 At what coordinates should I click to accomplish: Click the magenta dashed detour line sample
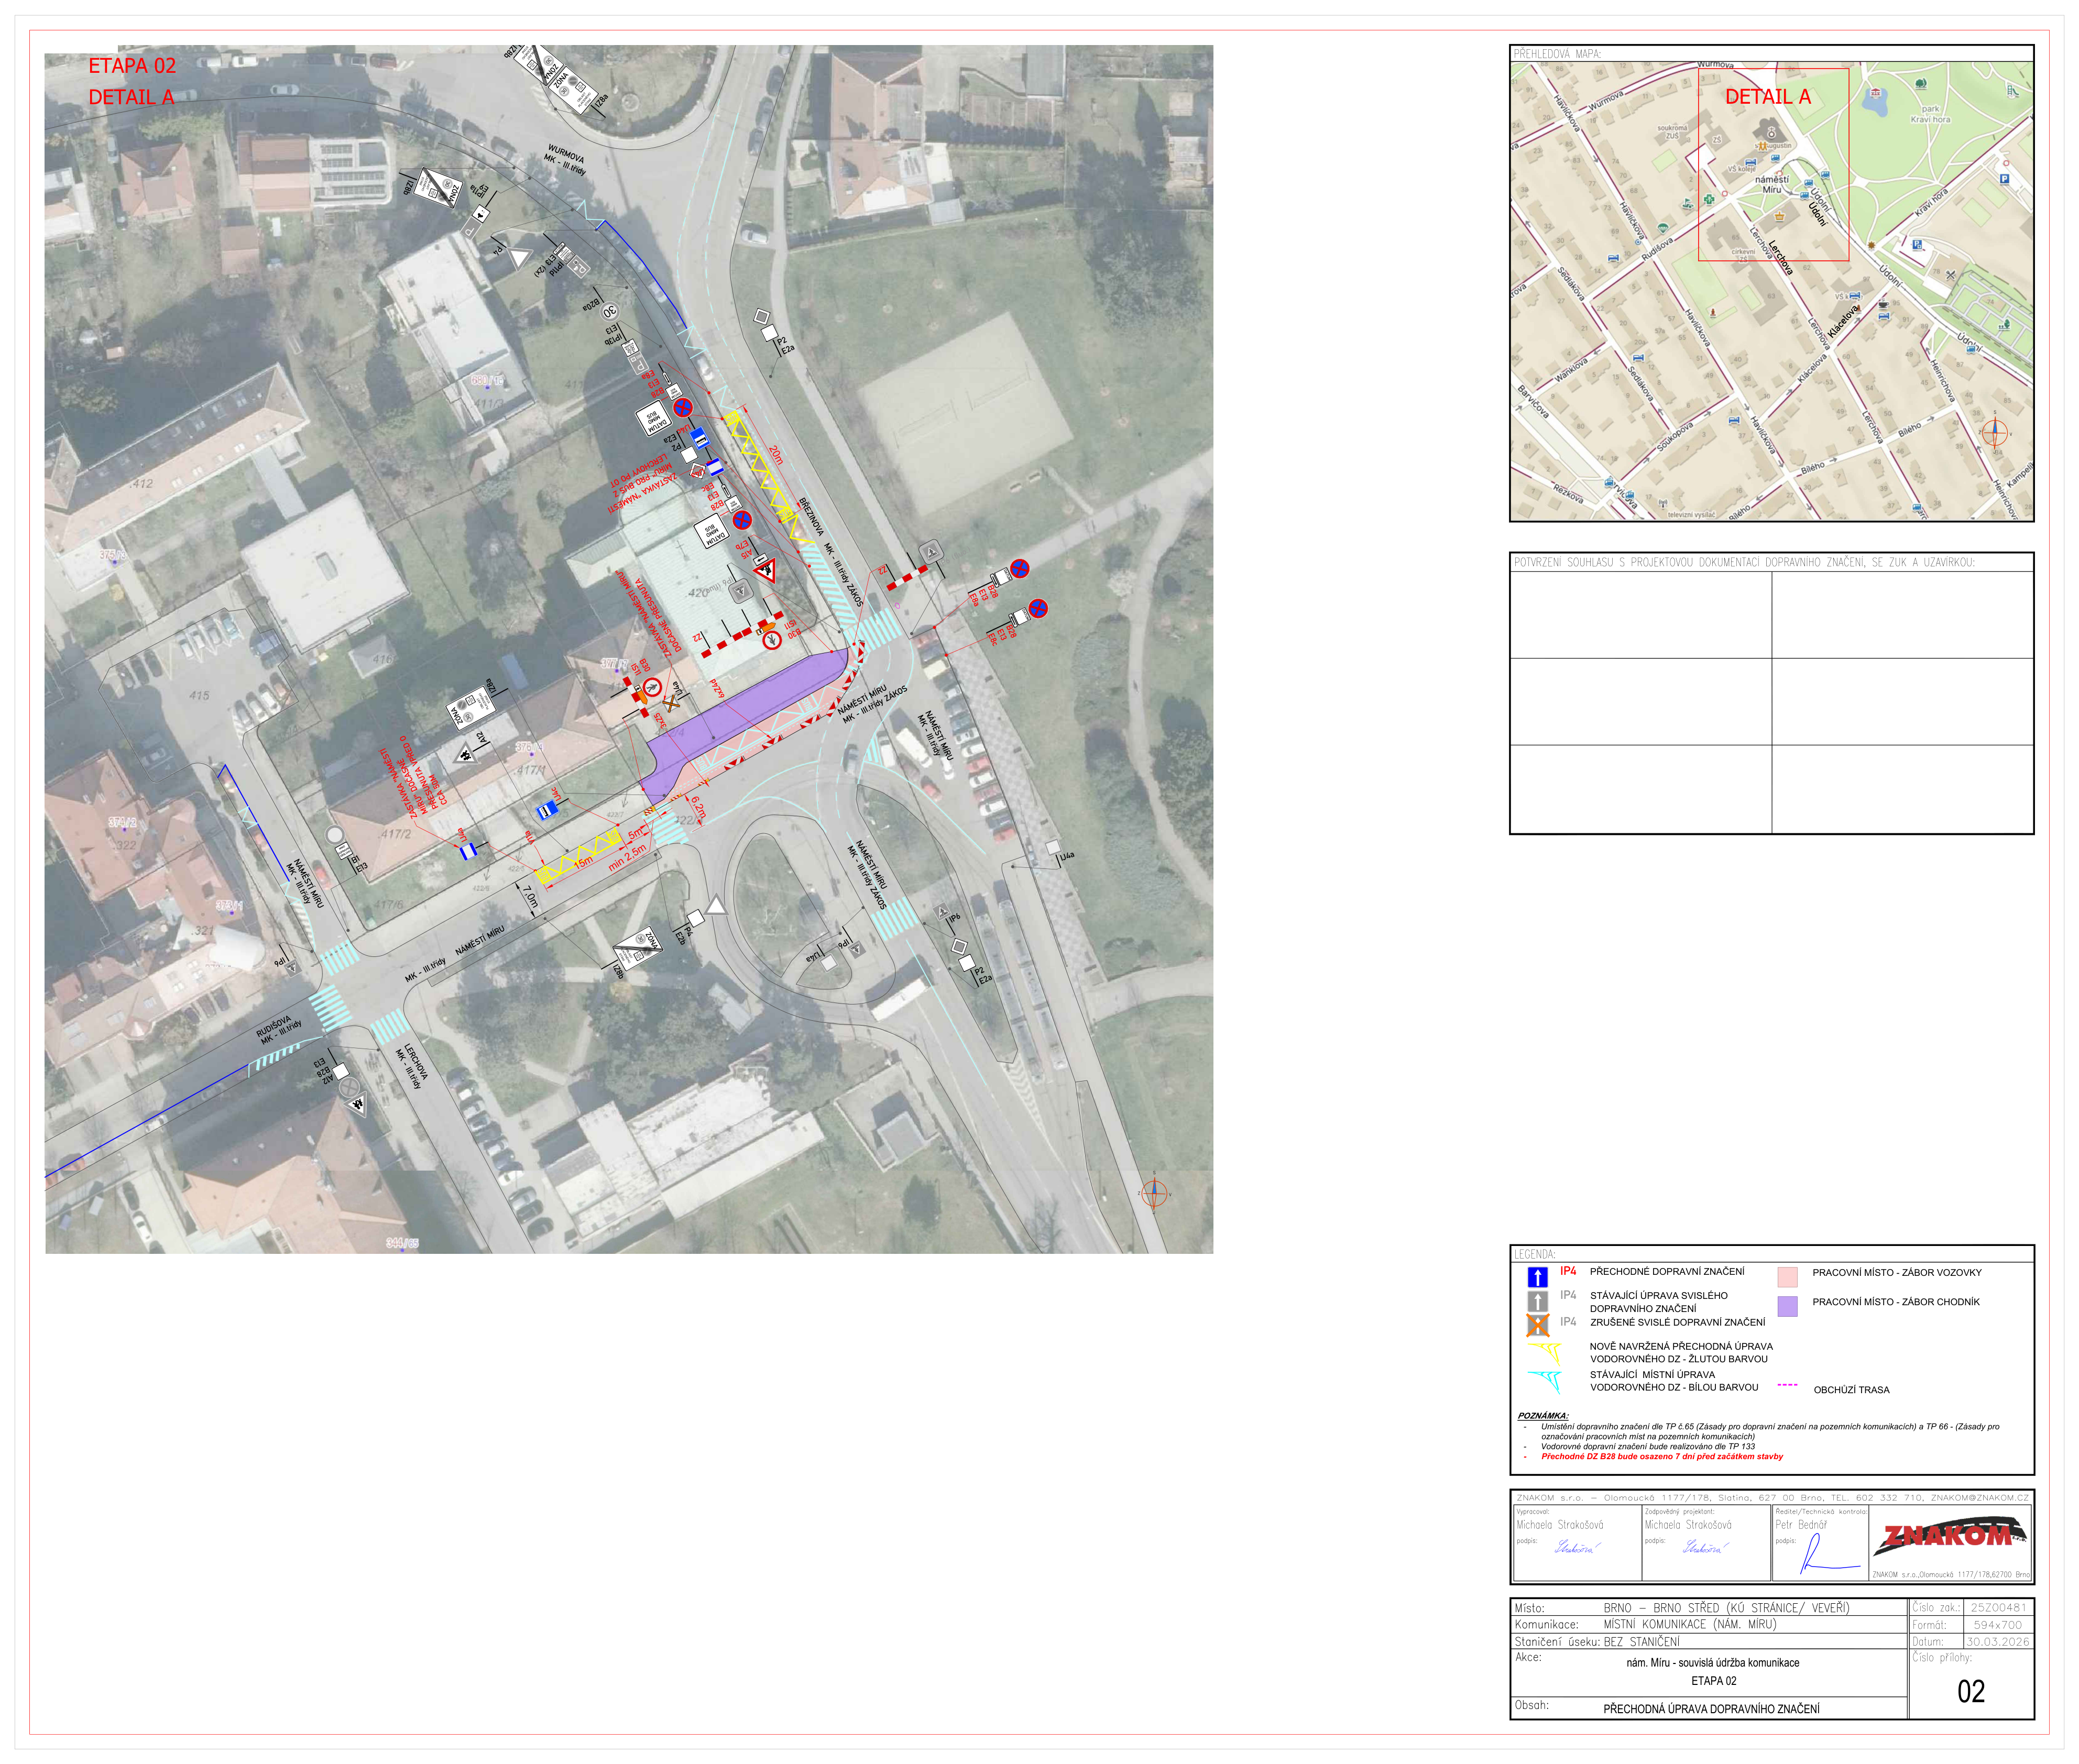[x=1787, y=1386]
